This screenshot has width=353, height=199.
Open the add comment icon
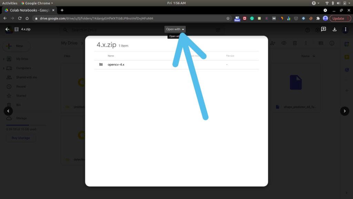(323, 29)
